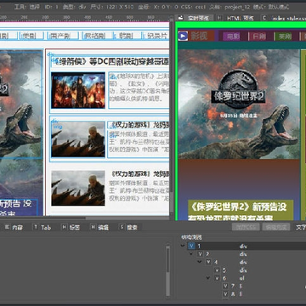Click the S icon beside 搜索
This screenshot has height=306, width=306.
pyautogui.click(x=122, y=227)
